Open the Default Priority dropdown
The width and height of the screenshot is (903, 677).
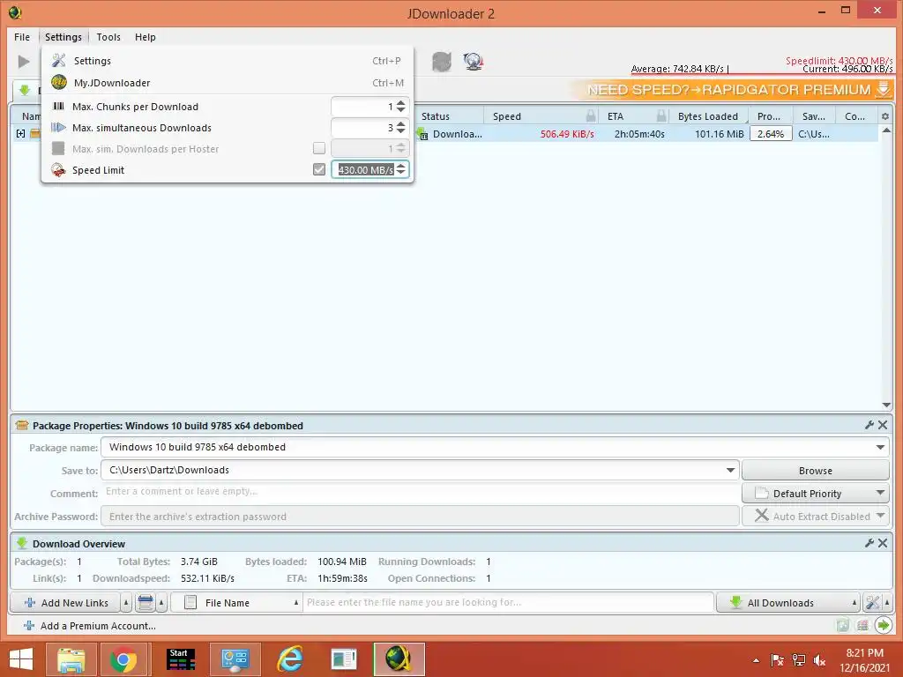816,494
